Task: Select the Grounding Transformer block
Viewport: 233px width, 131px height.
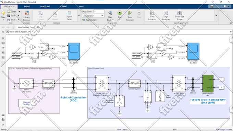Action: [120, 101]
